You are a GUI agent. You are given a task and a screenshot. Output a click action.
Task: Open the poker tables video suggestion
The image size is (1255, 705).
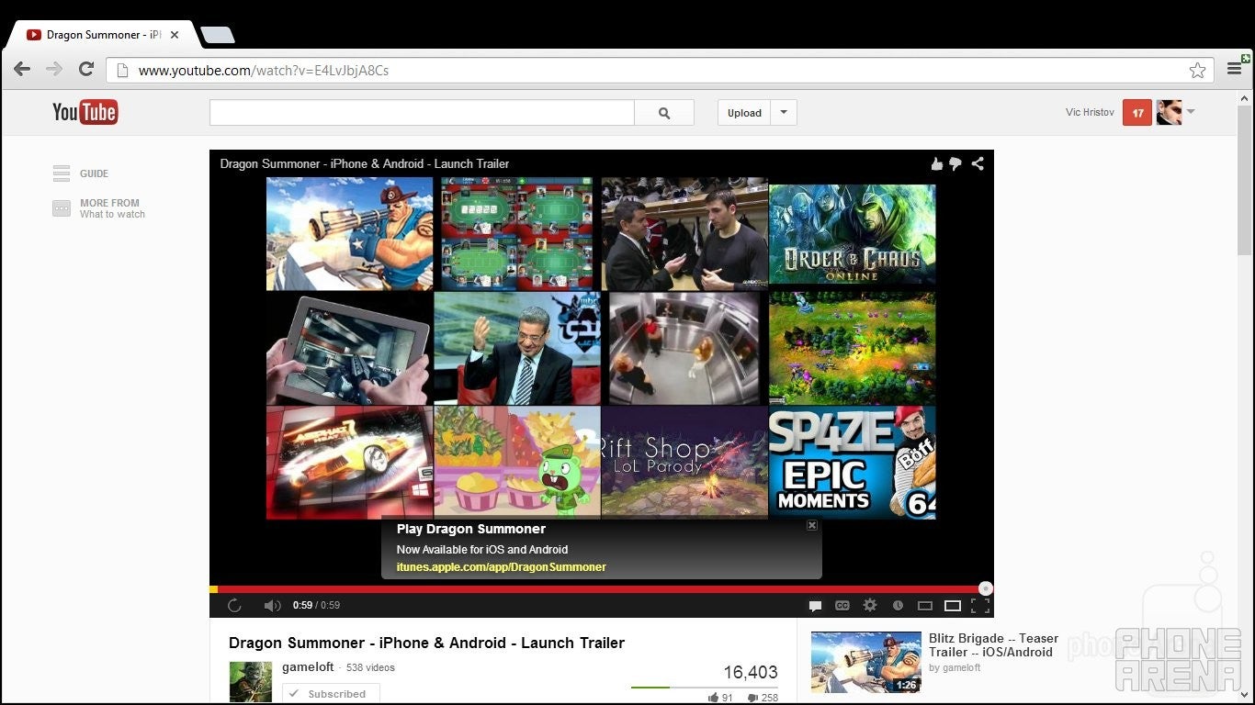tap(517, 233)
